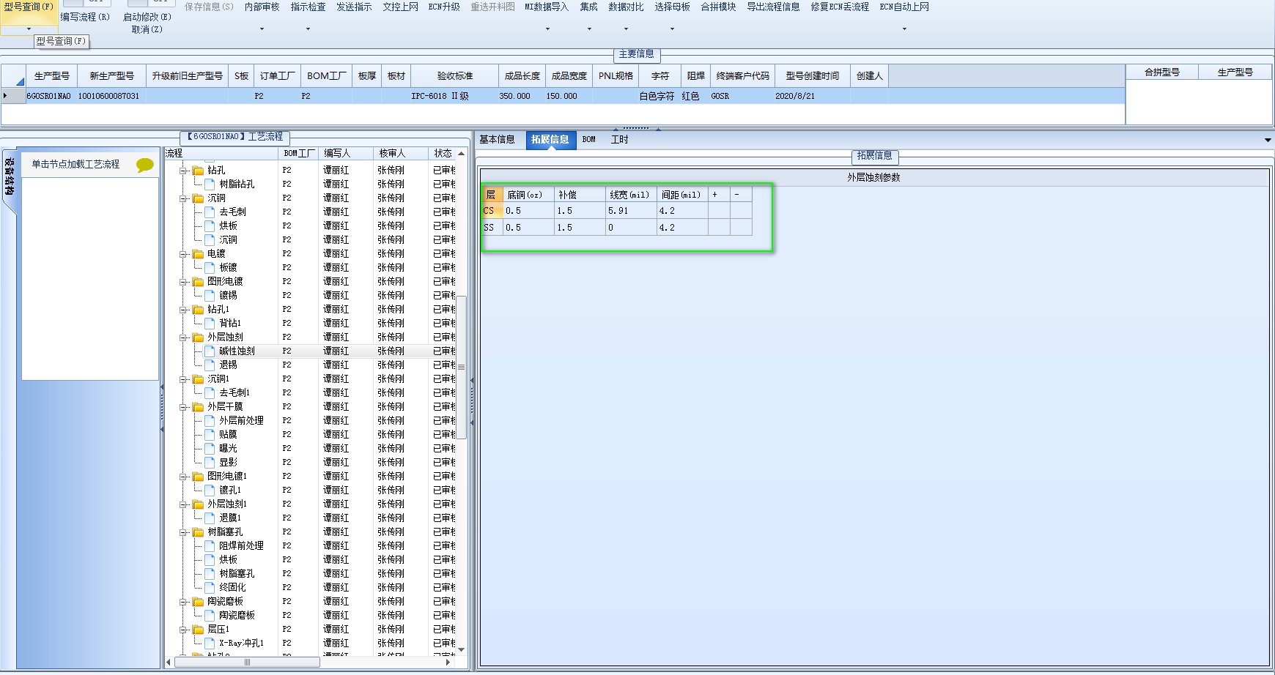Viewport: 1275px width, 675px height.
Task: Click the document icon beside X-Ray冲孔1
Action: (210, 644)
